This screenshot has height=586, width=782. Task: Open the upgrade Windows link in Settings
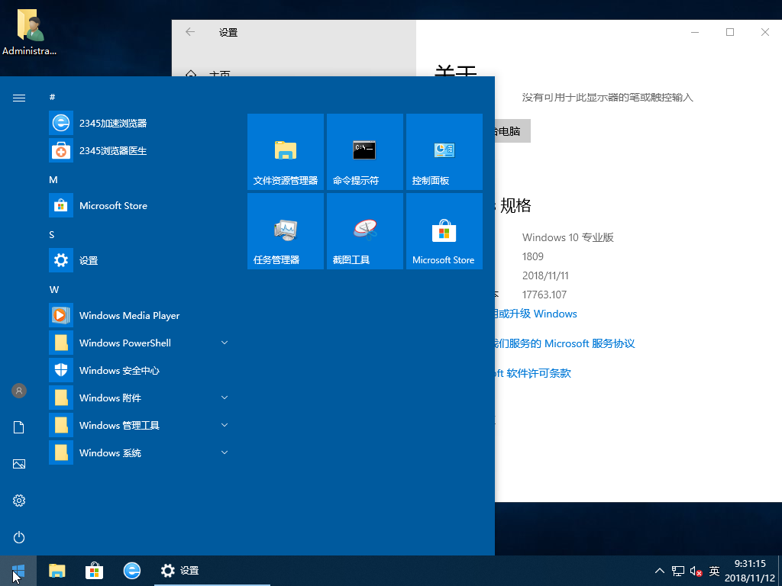point(535,314)
